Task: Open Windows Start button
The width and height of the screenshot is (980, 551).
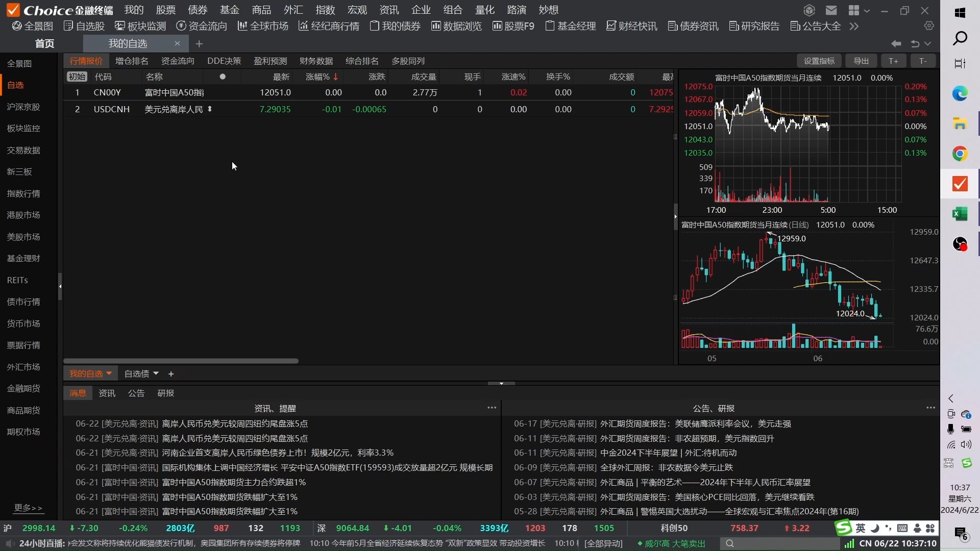Action: click(x=960, y=13)
